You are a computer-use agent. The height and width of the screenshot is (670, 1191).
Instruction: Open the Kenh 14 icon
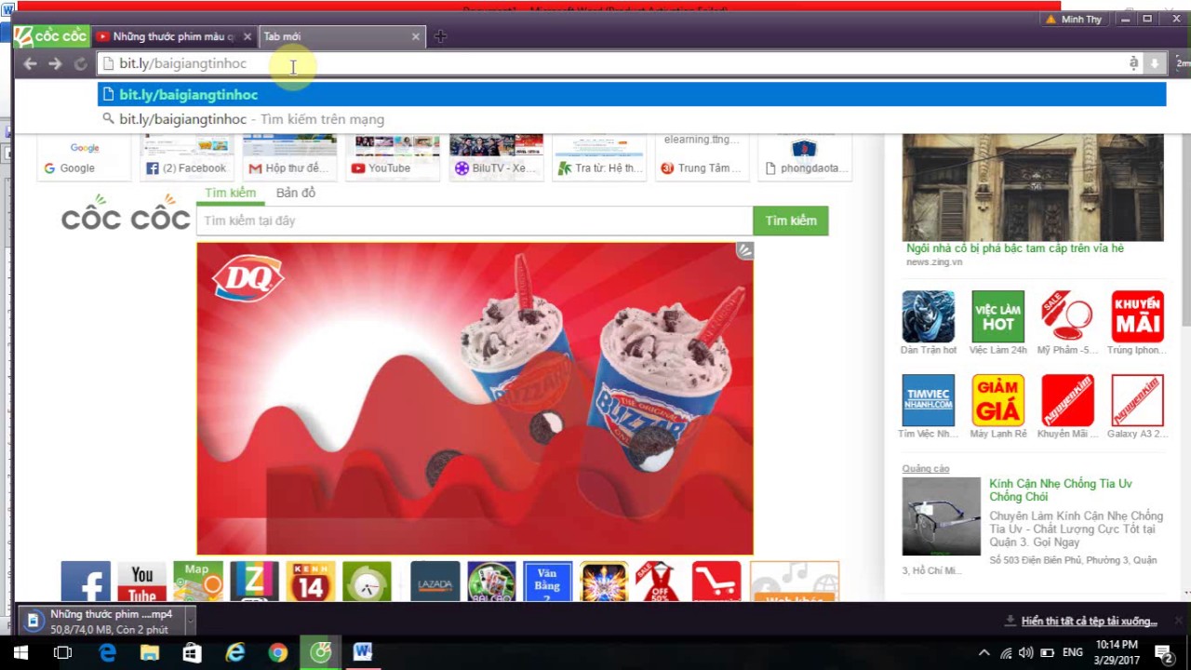[311, 583]
